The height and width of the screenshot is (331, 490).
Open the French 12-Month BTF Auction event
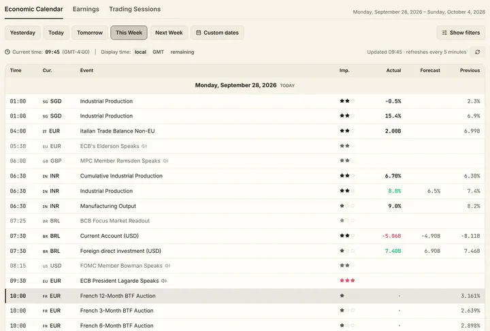(x=118, y=296)
